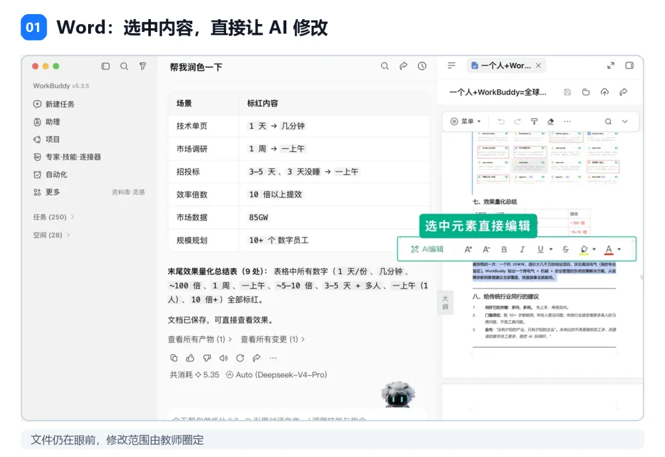Click the 八、给传统行业同行的建议 heading
665x457 pixels.
[506, 296]
